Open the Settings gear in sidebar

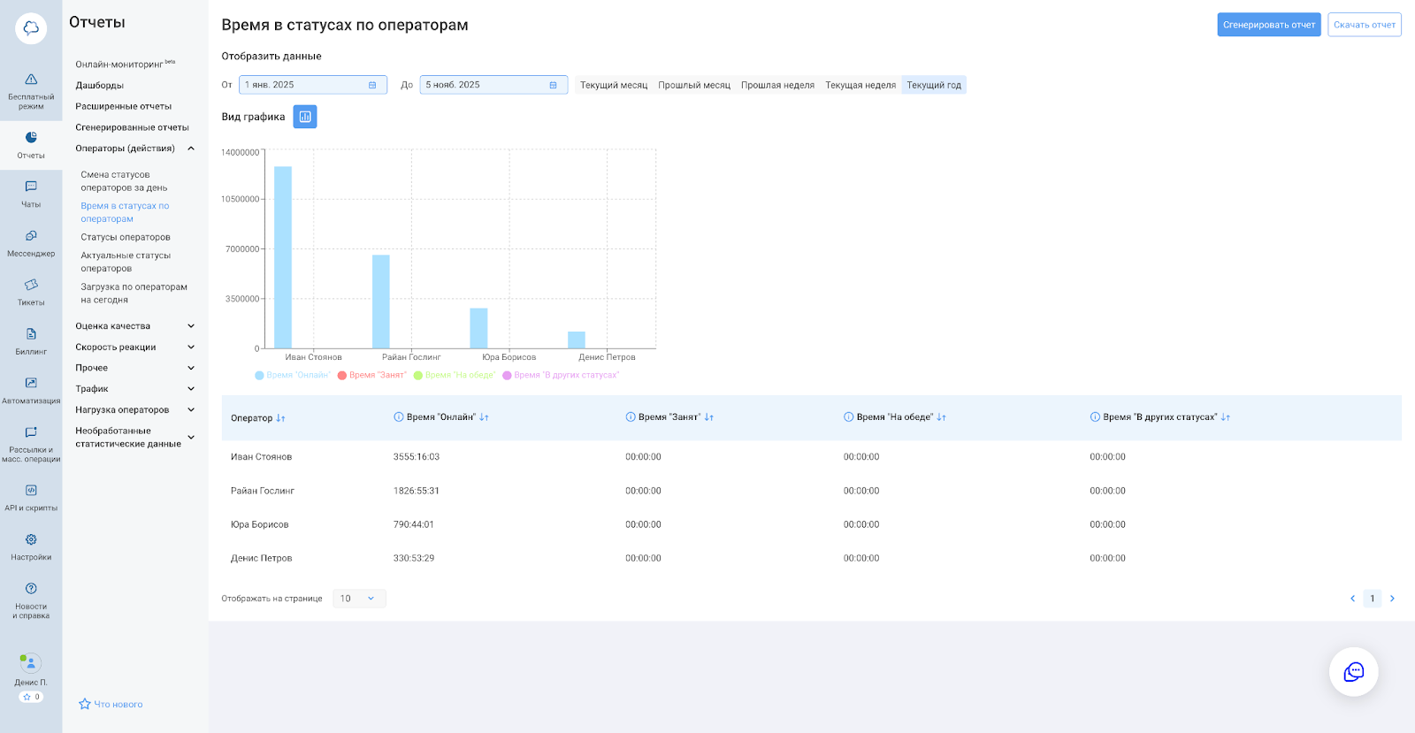[x=31, y=546]
